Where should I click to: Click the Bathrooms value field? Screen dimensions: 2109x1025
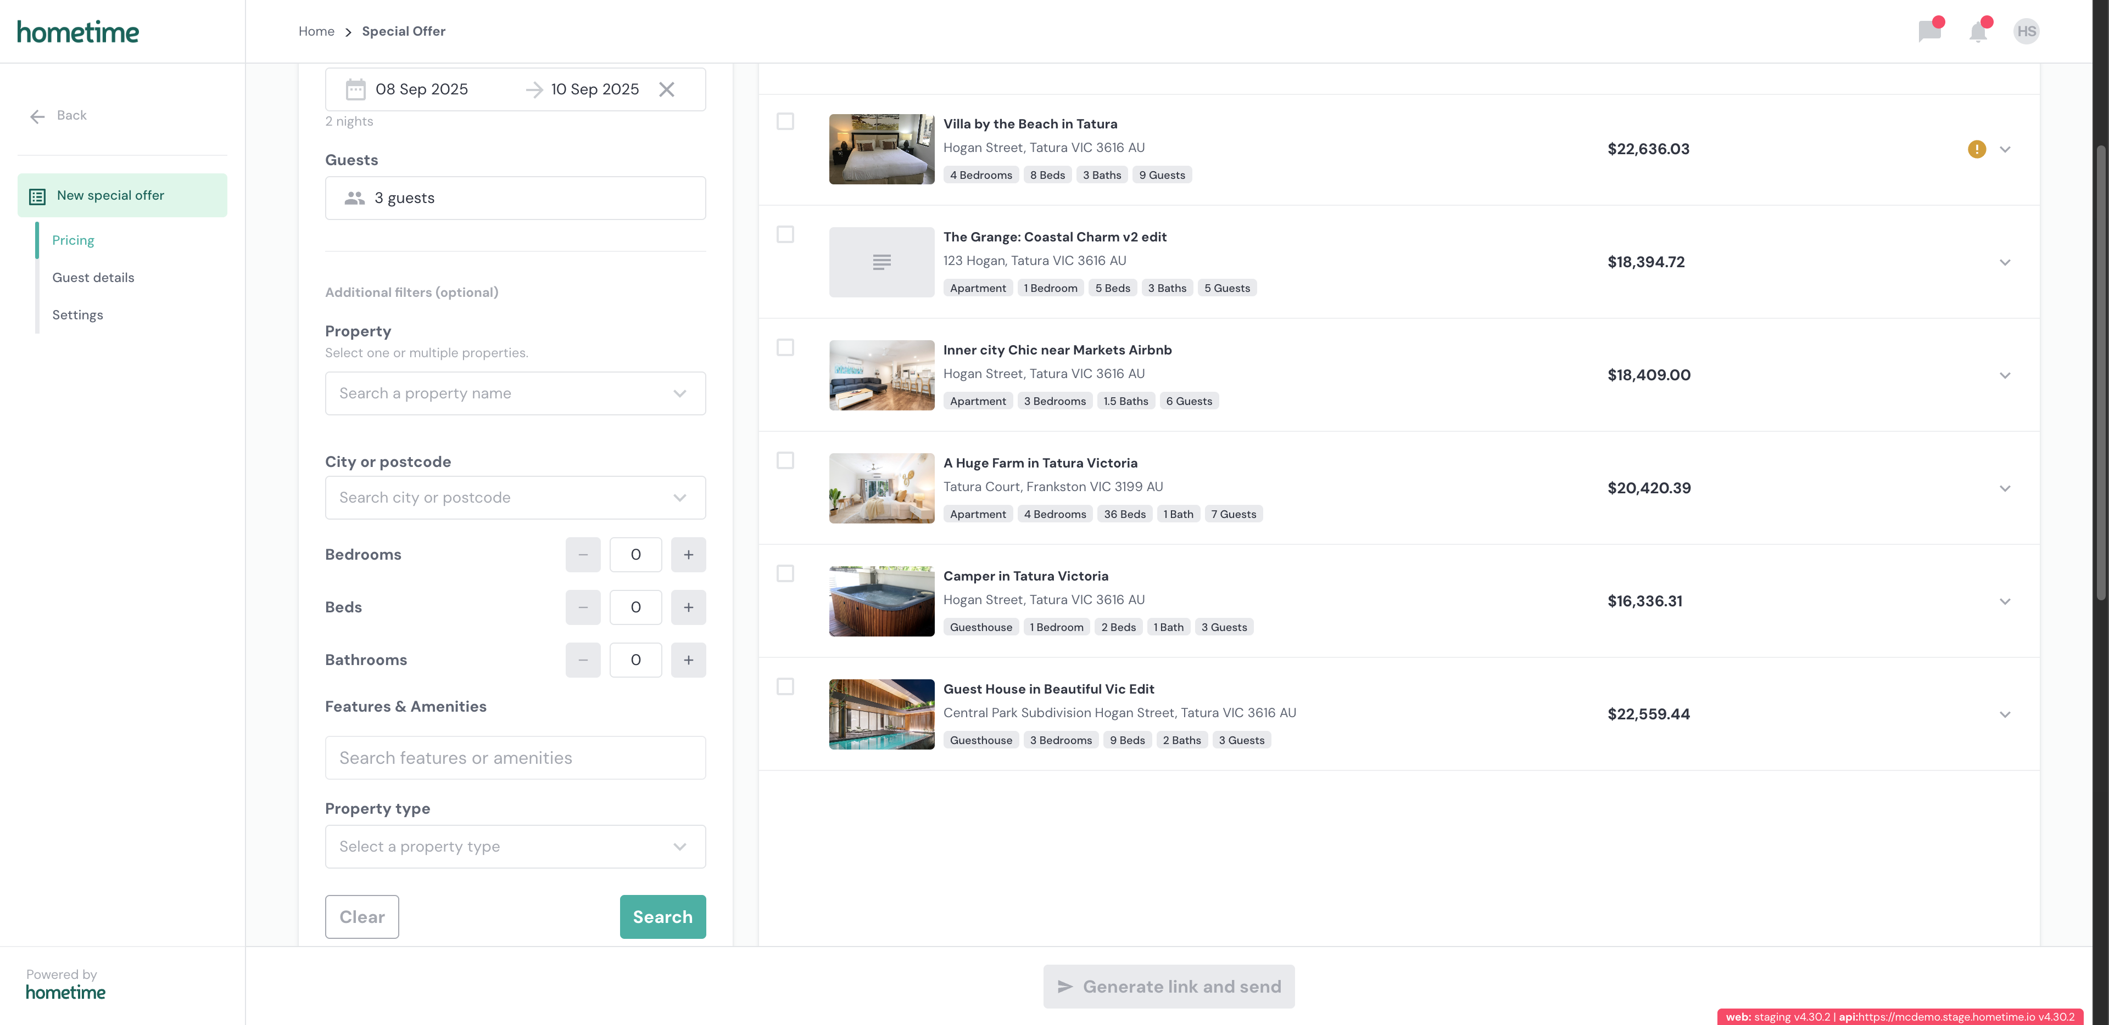coord(635,660)
